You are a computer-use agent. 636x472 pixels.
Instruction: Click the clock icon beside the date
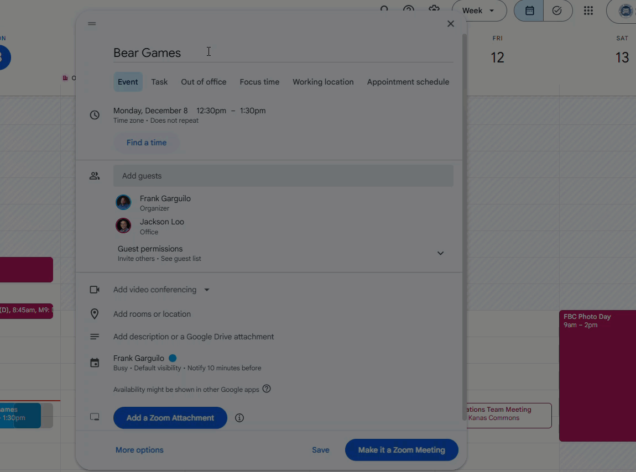click(95, 115)
